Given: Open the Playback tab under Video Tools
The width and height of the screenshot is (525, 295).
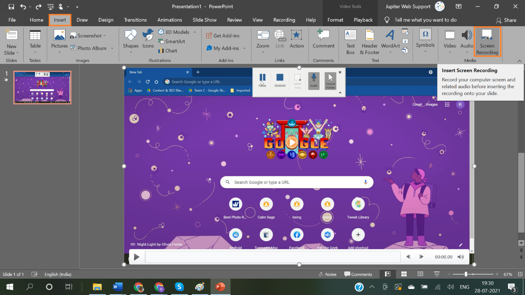Looking at the screenshot, I should click(363, 20).
